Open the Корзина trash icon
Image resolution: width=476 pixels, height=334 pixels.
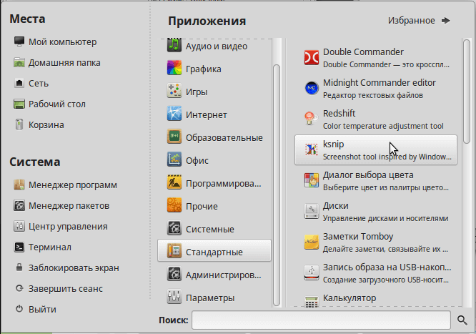(19, 124)
